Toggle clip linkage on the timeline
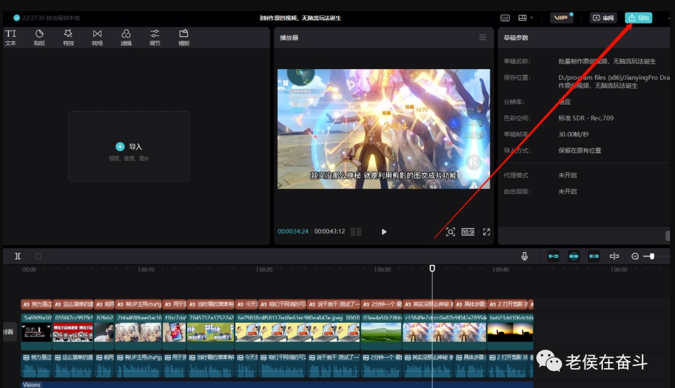The width and height of the screenshot is (675, 388). (x=594, y=256)
